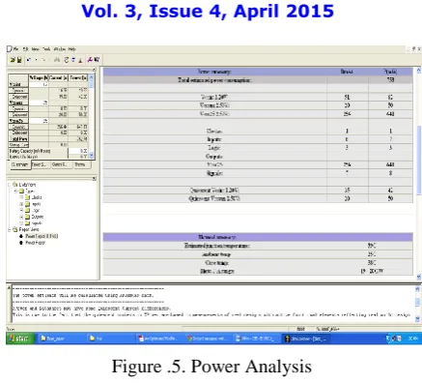Viewport: 422px width, 383px height.
Task: Click the Case temp row
Action: point(258,263)
